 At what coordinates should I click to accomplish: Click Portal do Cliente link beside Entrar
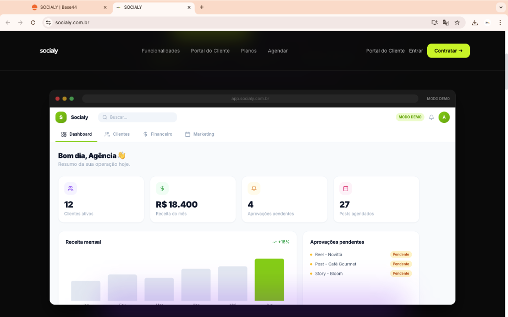coord(385,51)
